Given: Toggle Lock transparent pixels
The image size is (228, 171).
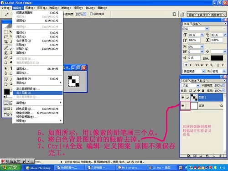Looking at the screenshot, I should [190, 91].
